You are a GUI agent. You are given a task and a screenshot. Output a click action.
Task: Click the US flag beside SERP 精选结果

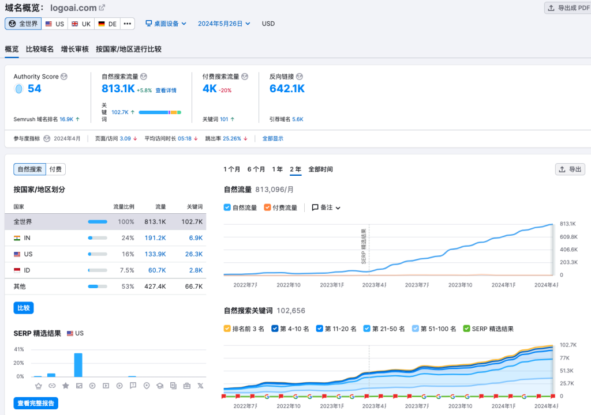tap(70, 333)
